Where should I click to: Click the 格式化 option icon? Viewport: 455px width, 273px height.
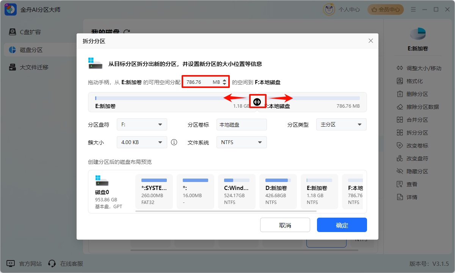coord(400,81)
